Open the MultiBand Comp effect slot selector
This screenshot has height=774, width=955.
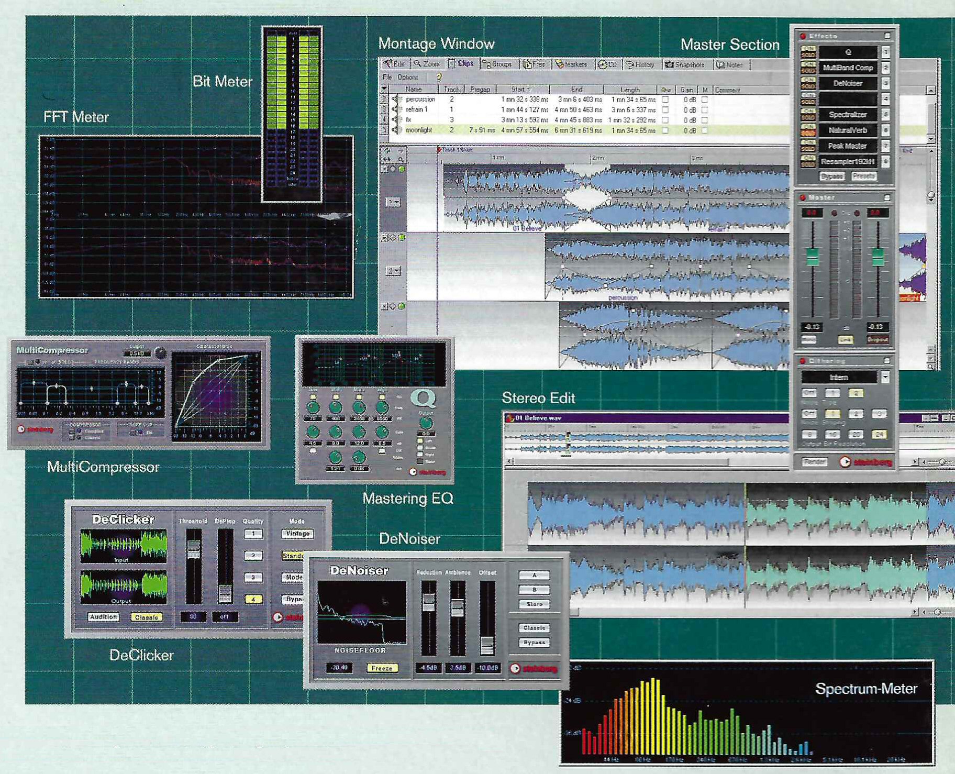tap(848, 68)
